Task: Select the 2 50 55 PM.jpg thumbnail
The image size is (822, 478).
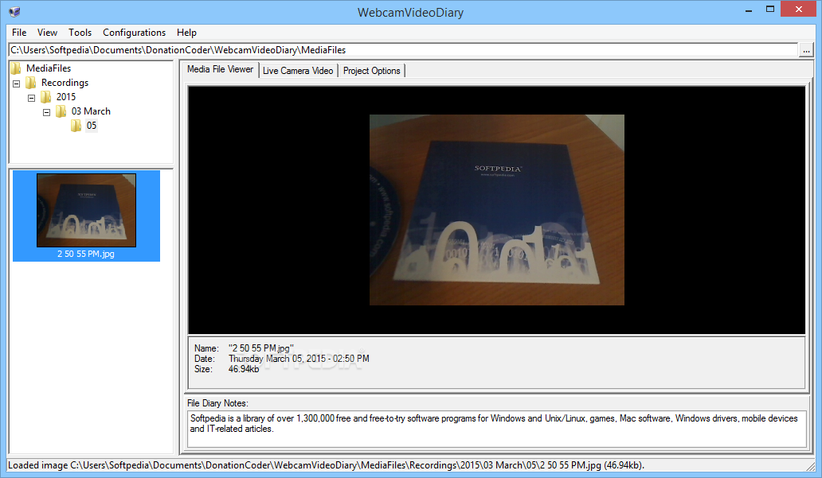Action: coord(87,211)
